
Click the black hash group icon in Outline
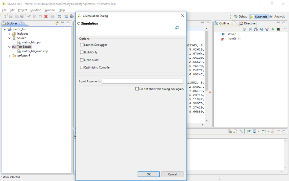278,29
